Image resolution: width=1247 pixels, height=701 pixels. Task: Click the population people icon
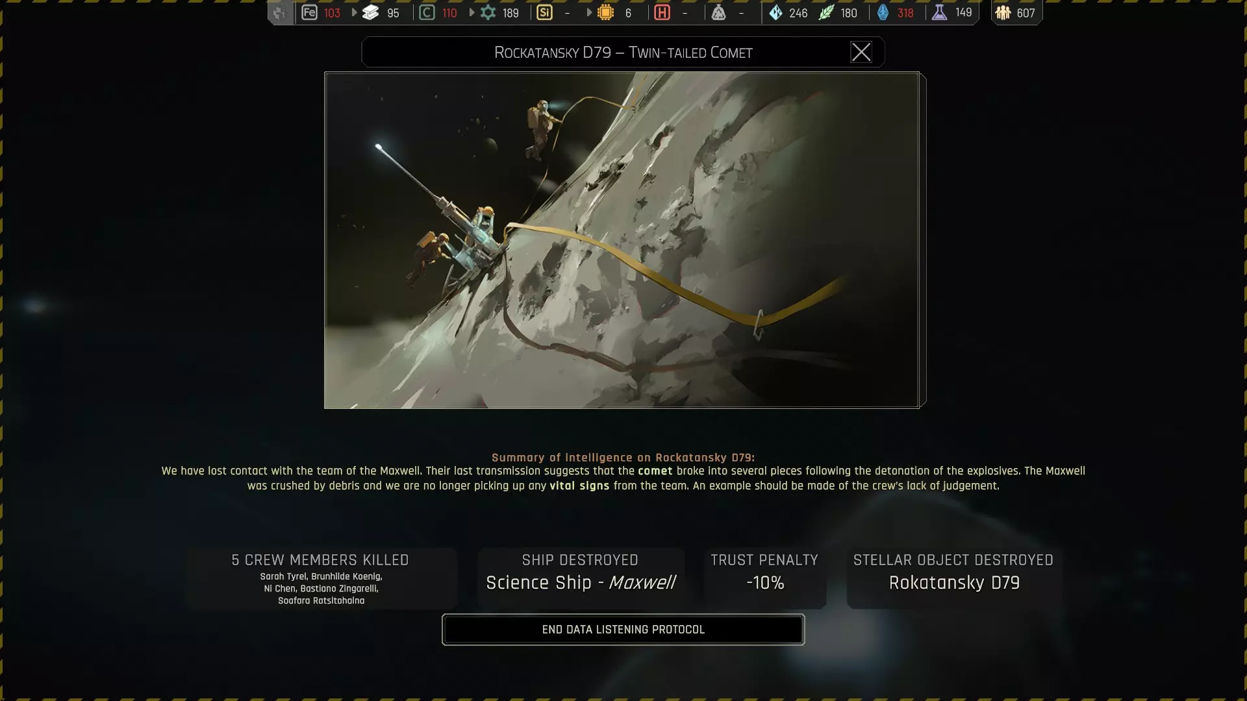pos(1003,12)
